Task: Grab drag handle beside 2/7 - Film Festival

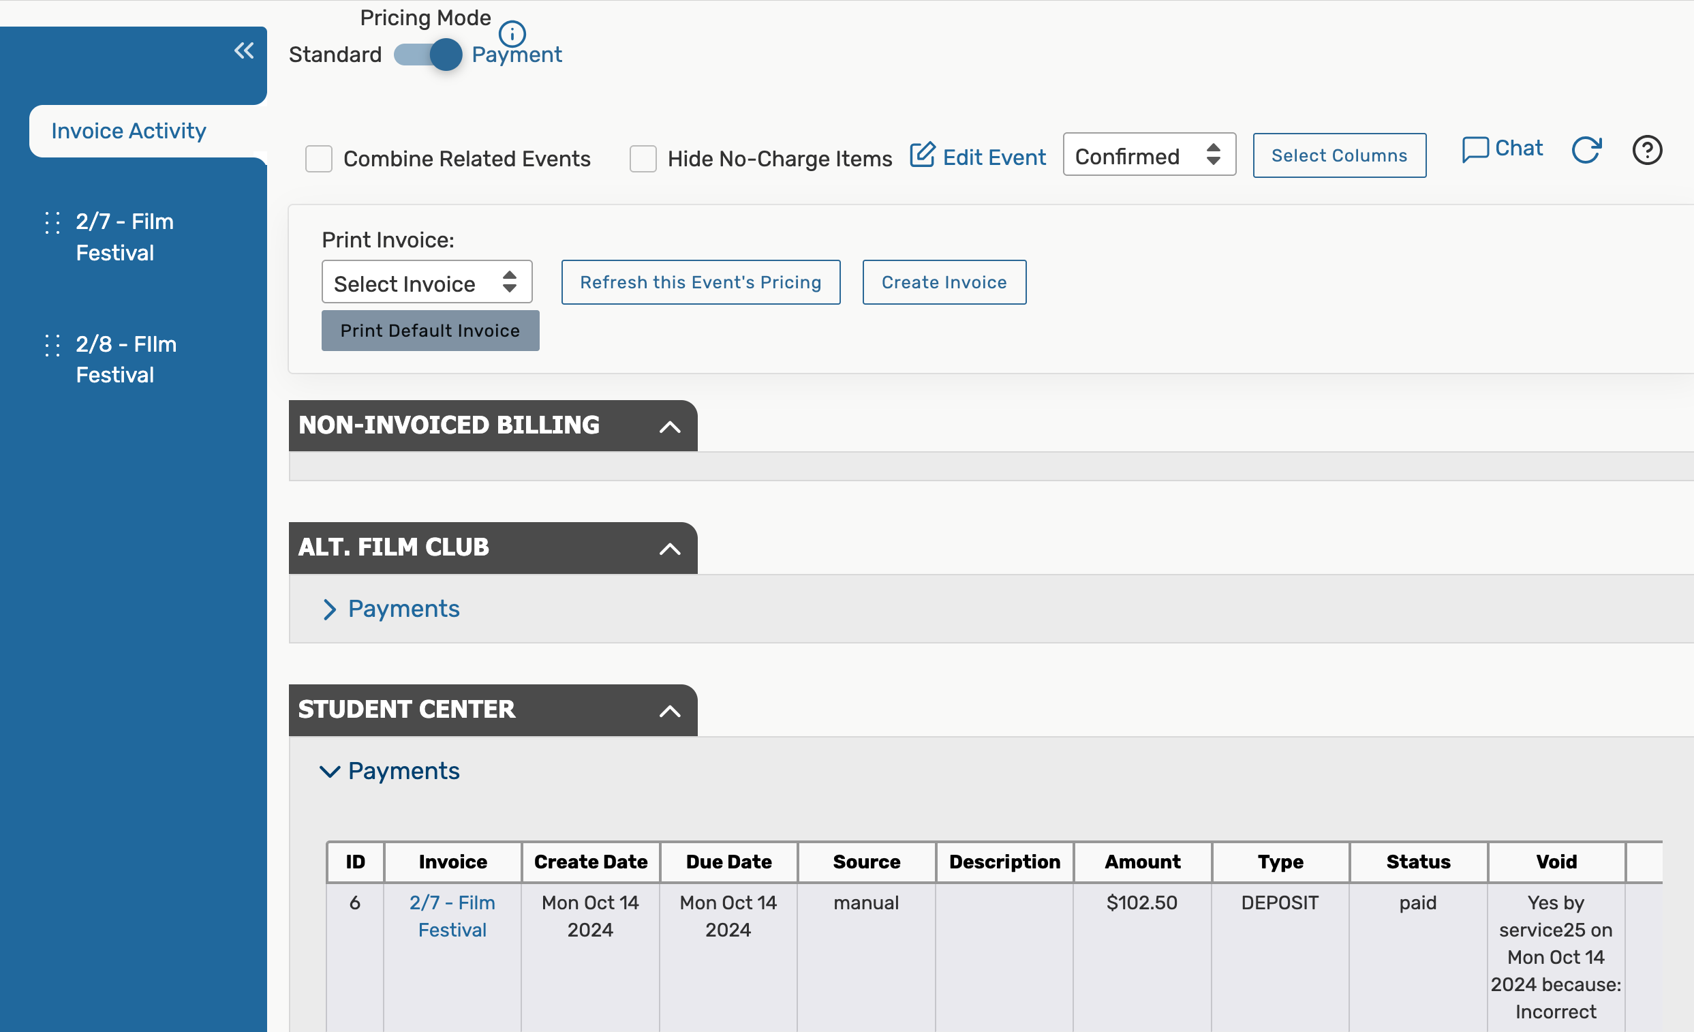Action: point(52,223)
